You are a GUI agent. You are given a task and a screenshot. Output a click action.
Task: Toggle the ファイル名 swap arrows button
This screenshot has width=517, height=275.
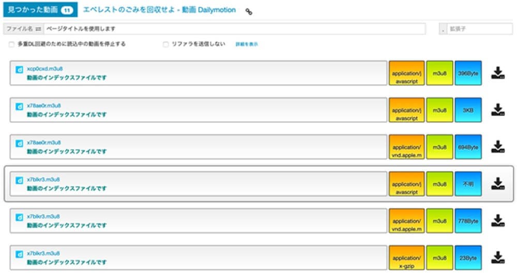point(38,29)
